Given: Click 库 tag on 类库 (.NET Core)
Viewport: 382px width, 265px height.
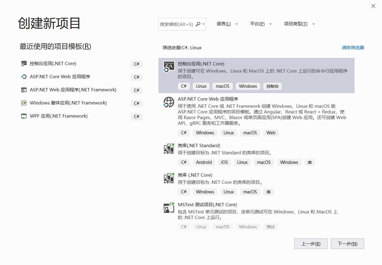Looking at the screenshot, I should click(269, 192).
